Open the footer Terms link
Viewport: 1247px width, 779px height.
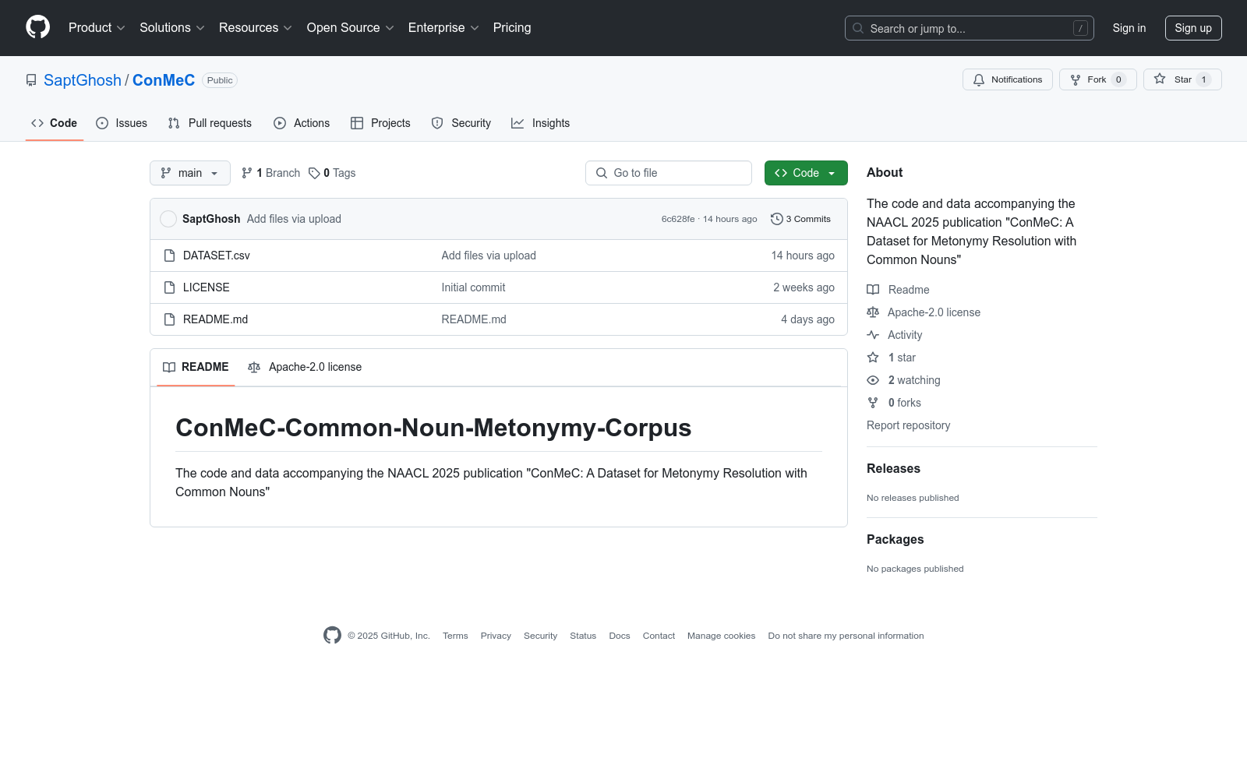pos(455,636)
